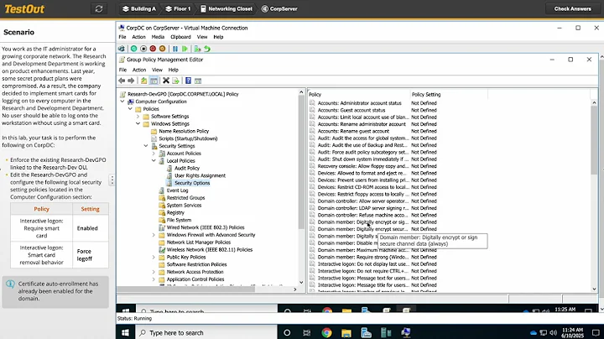The height and width of the screenshot is (339, 604).
Task: Click the host taskbar search box
Action: click(206, 332)
